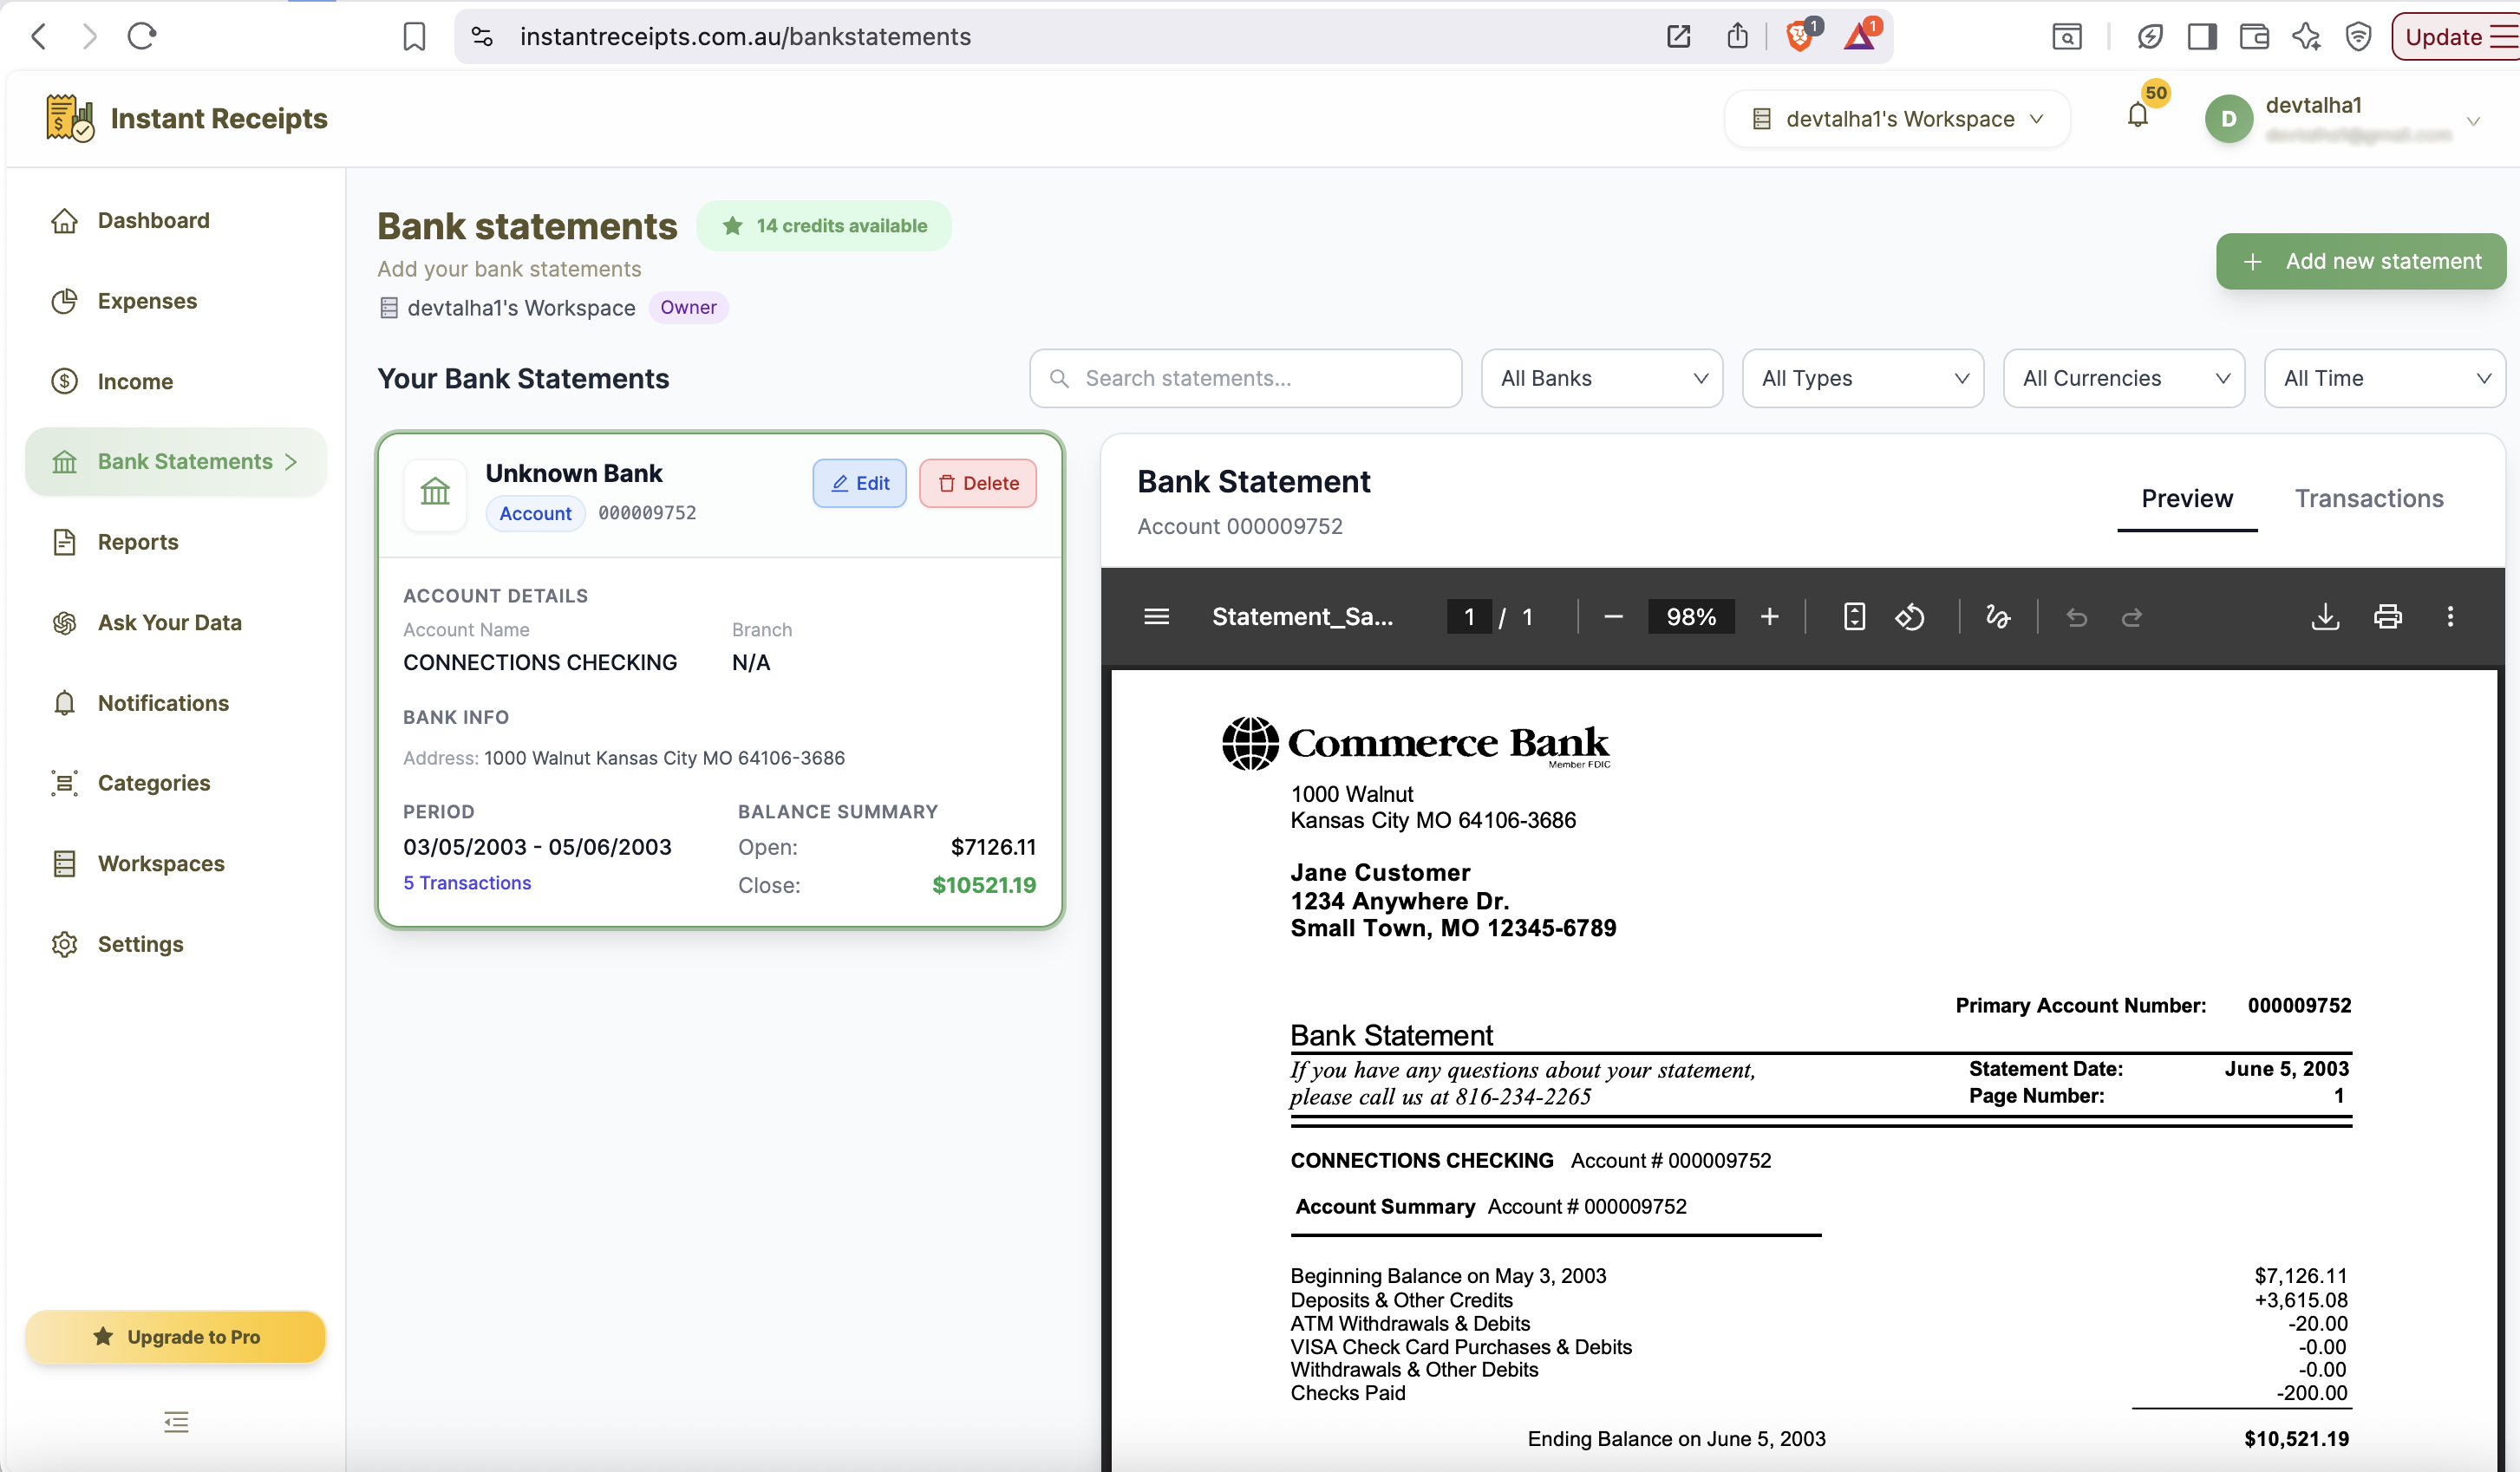Screen dimensions: 2520x1472
Task: Click Add new statement button
Action: coord(2361,261)
